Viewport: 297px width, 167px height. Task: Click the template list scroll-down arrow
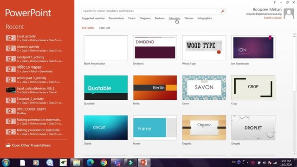tap(294, 153)
